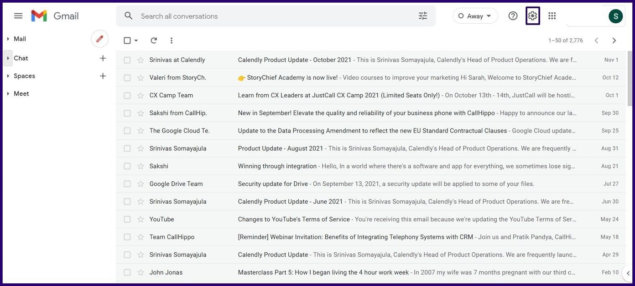Image resolution: width=635 pixels, height=286 pixels.
Task: Check the Sakshi from CallHip. email
Action: click(127, 113)
